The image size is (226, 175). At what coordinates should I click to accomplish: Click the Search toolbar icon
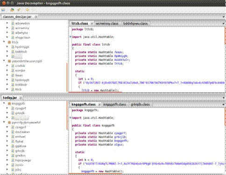click(x=19, y=10)
